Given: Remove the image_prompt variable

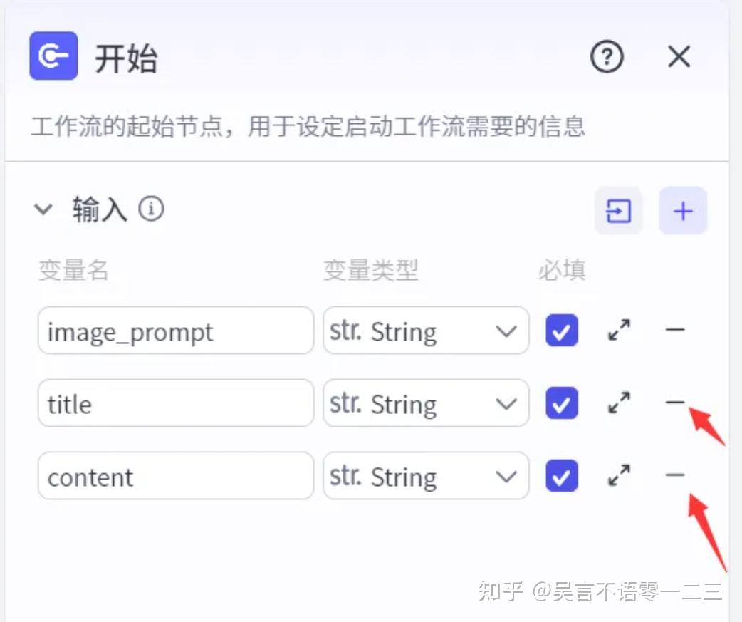Looking at the screenshot, I should click(674, 330).
